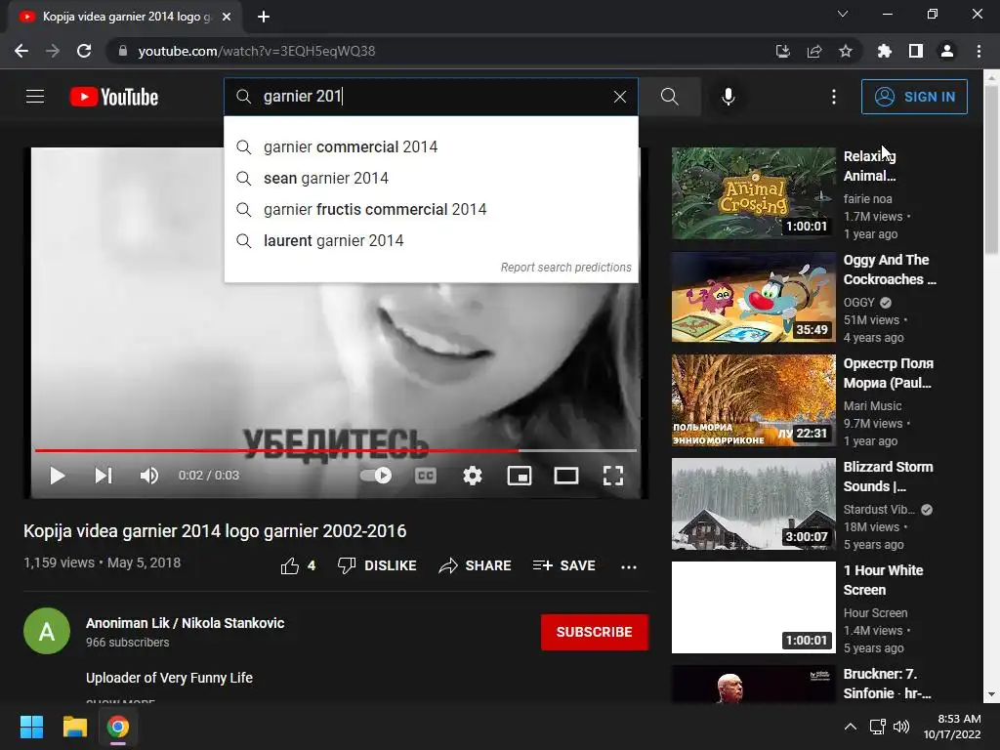1000x750 pixels.
Task: Sign in to YouTube
Action: [x=914, y=97]
